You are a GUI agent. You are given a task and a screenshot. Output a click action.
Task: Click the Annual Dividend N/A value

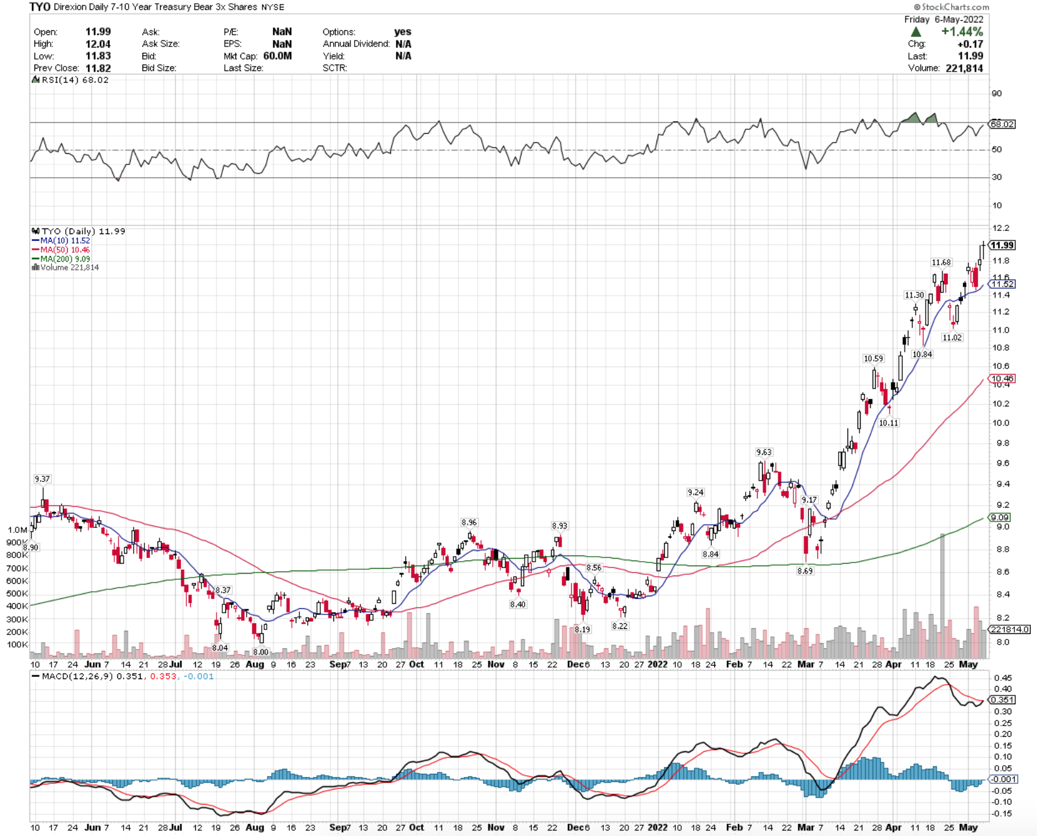click(x=403, y=44)
